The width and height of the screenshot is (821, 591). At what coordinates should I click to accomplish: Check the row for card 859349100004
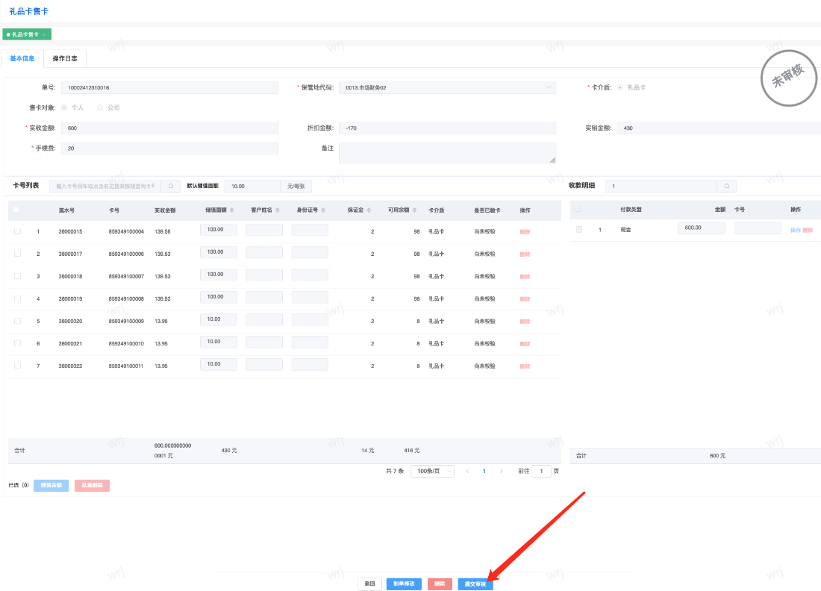tap(17, 231)
